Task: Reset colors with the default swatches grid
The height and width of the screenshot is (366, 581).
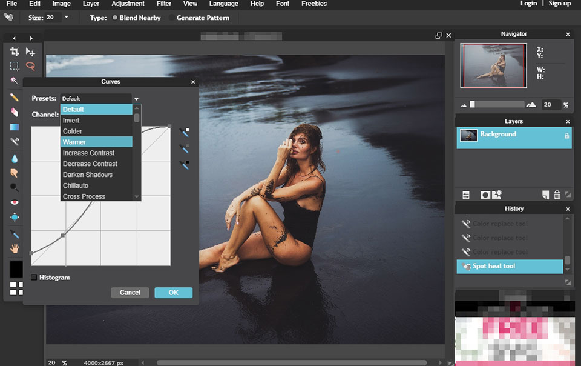Action: pyautogui.click(x=16, y=288)
